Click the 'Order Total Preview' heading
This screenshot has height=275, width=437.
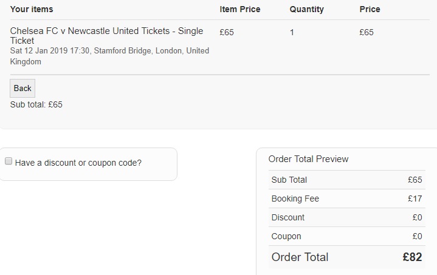coord(308,159)
